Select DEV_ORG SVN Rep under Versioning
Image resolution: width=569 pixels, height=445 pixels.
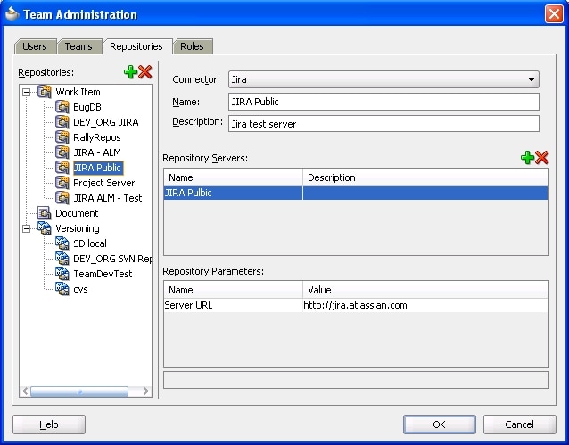(112, 259)
